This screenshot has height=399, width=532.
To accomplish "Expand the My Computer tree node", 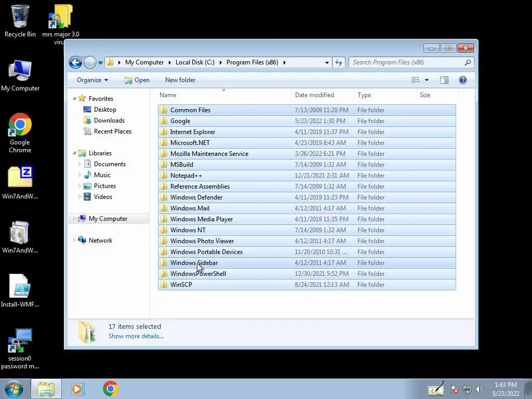I will [74, 219].
